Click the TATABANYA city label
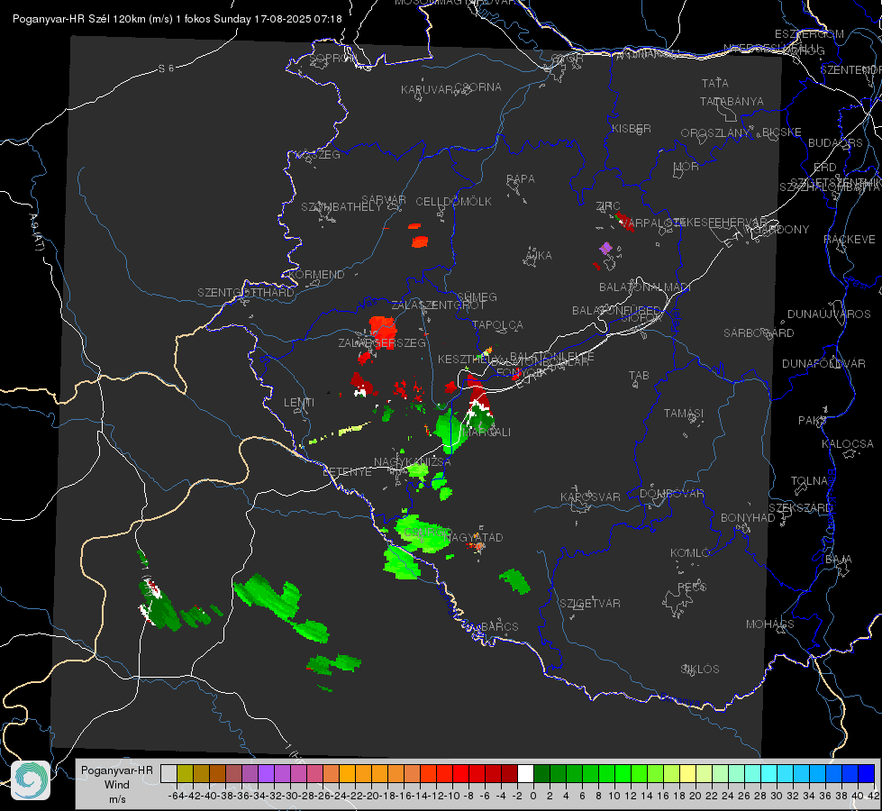The image size is (882, 811). tap(732, 101)
